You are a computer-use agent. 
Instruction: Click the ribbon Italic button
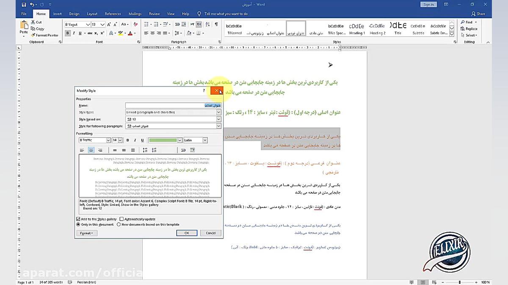[74, 33]
